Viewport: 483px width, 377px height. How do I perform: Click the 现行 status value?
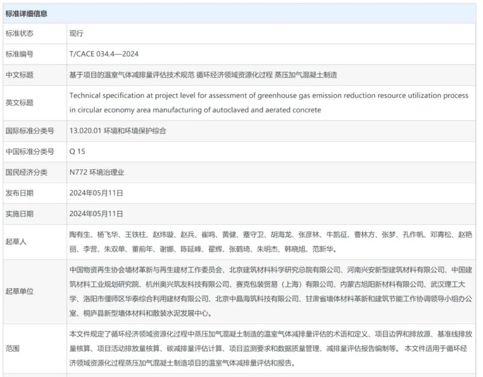coord(77,33)
